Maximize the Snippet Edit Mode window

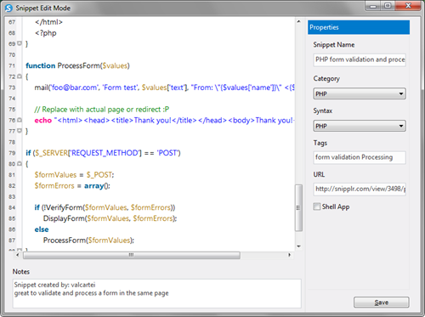[x=388, y=6]
